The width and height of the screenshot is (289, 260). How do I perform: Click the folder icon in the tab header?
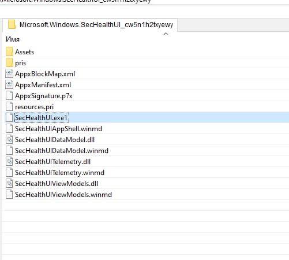(x=12, y=24)
